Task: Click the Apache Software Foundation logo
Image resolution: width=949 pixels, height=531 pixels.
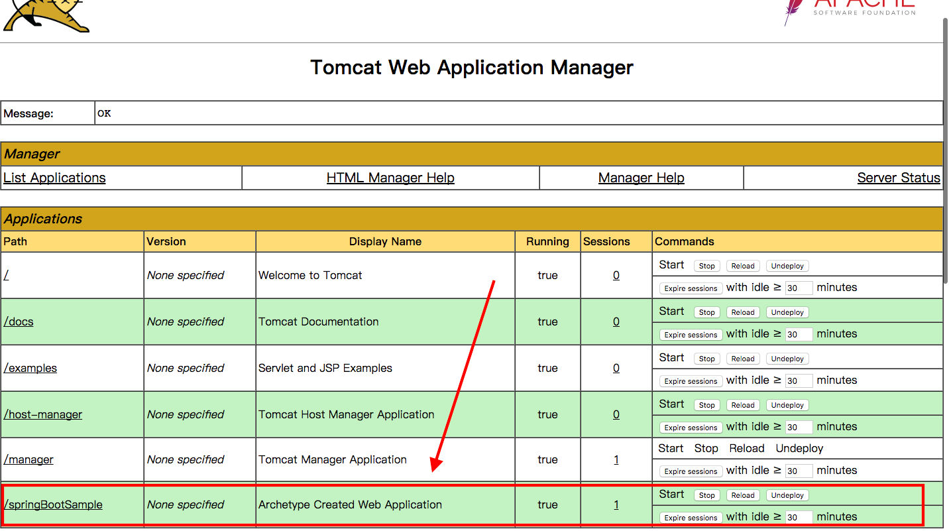Action: [850, 12]
